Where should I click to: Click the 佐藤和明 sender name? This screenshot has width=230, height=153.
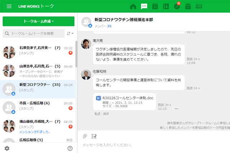pos(99,71)
